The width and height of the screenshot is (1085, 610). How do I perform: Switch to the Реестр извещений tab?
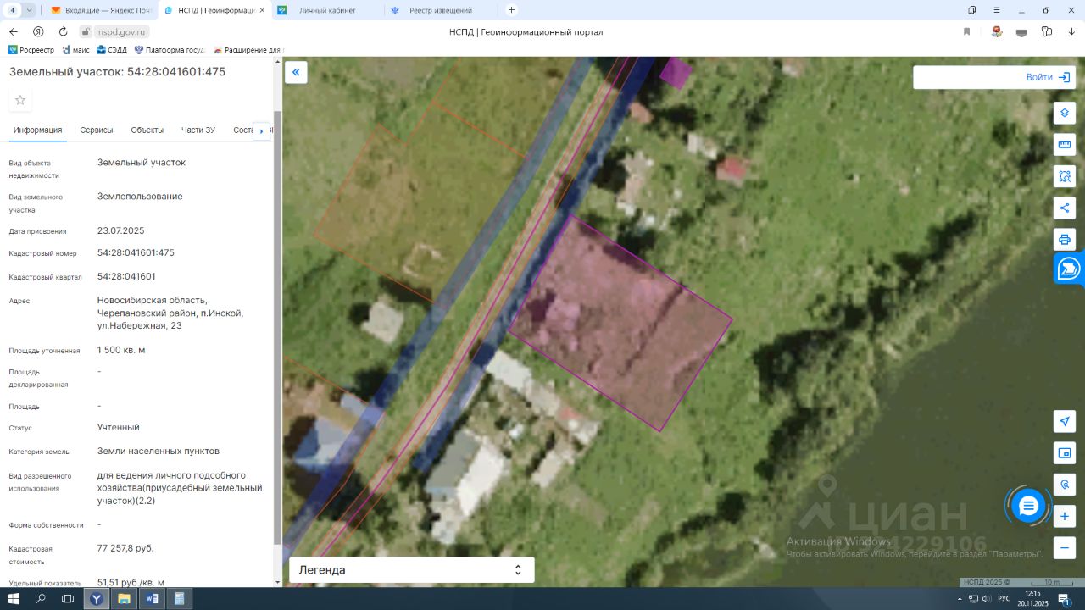click(x=440, y=10)
